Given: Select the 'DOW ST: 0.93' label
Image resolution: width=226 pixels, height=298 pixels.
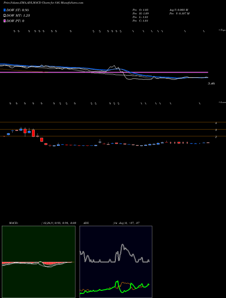Looking at the screenshot, I should [18, 10].
